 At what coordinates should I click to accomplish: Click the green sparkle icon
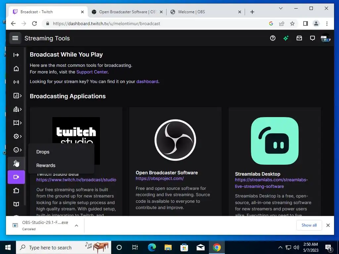(286, 38)
